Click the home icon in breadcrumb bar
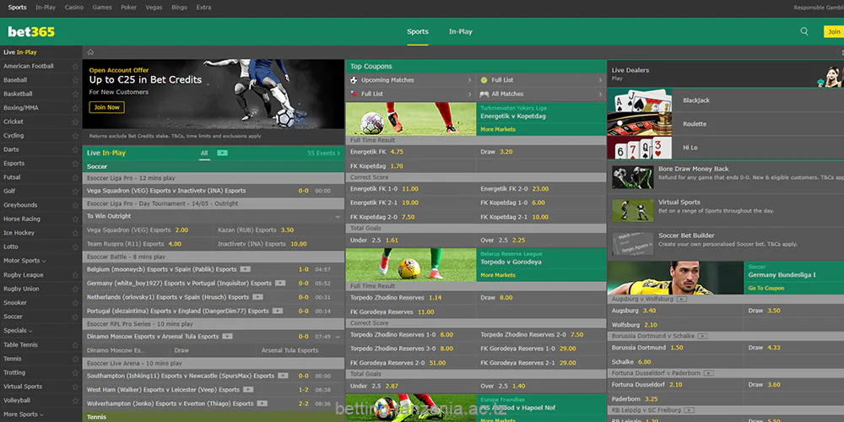Image resolution: width=844 pixels, height=422 pixels. [90, 52]
